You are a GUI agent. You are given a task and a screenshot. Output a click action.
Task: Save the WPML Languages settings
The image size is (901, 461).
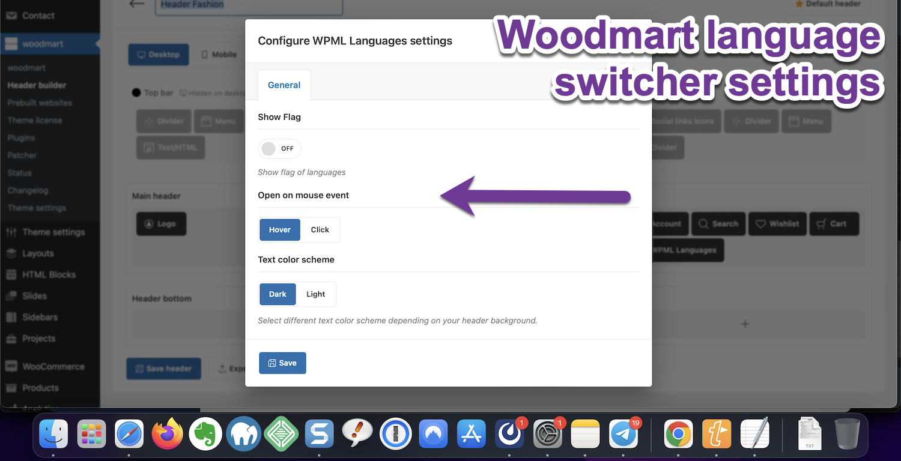point(282,363)
